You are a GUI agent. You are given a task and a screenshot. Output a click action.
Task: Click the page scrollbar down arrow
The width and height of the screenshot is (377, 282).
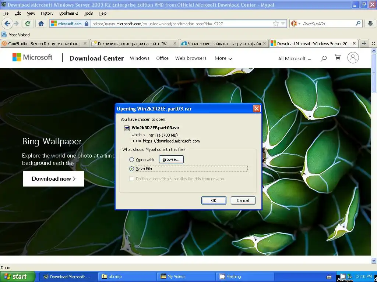[x=374, y=260]
